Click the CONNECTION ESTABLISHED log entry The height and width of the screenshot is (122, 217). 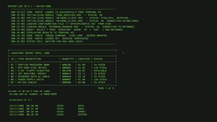coord(75,21)
